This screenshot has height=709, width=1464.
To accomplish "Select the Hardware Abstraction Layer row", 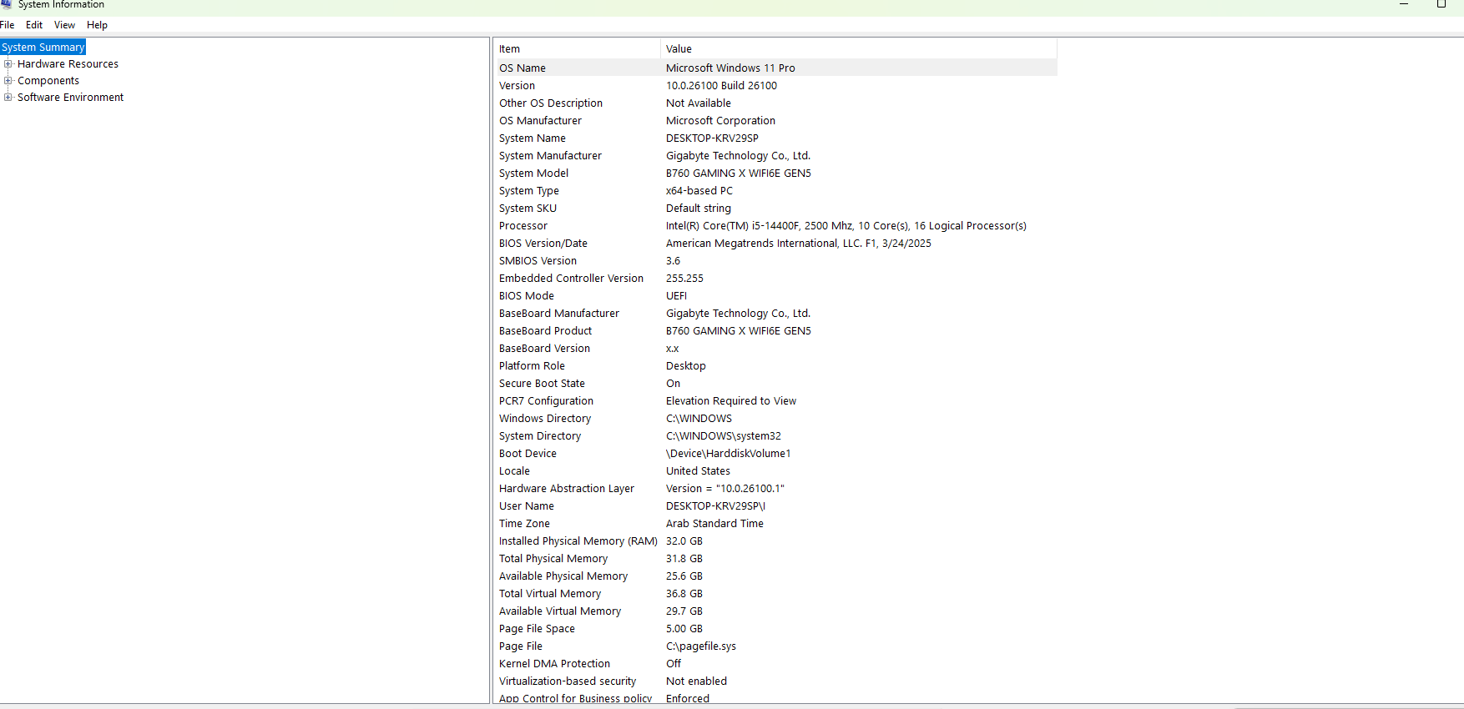I will tap(775, 489).
